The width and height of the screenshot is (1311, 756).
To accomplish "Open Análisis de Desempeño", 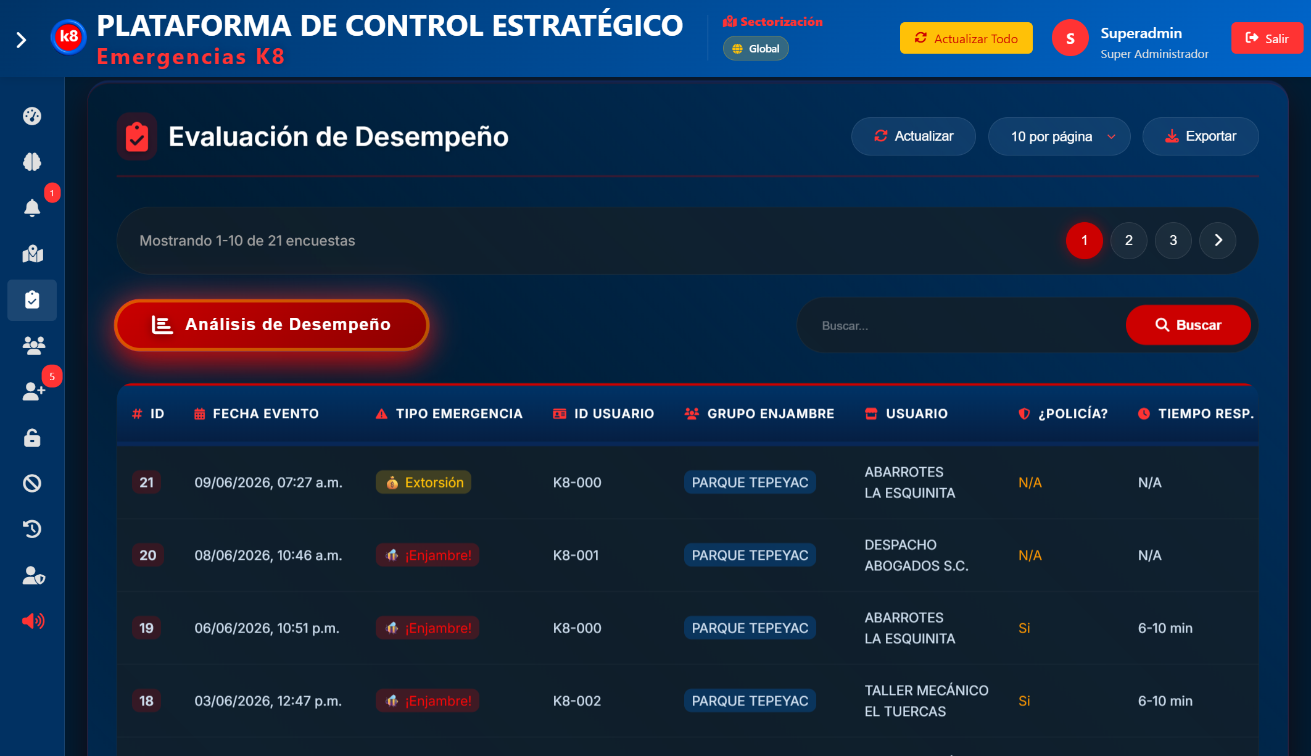I will (271, 325).
